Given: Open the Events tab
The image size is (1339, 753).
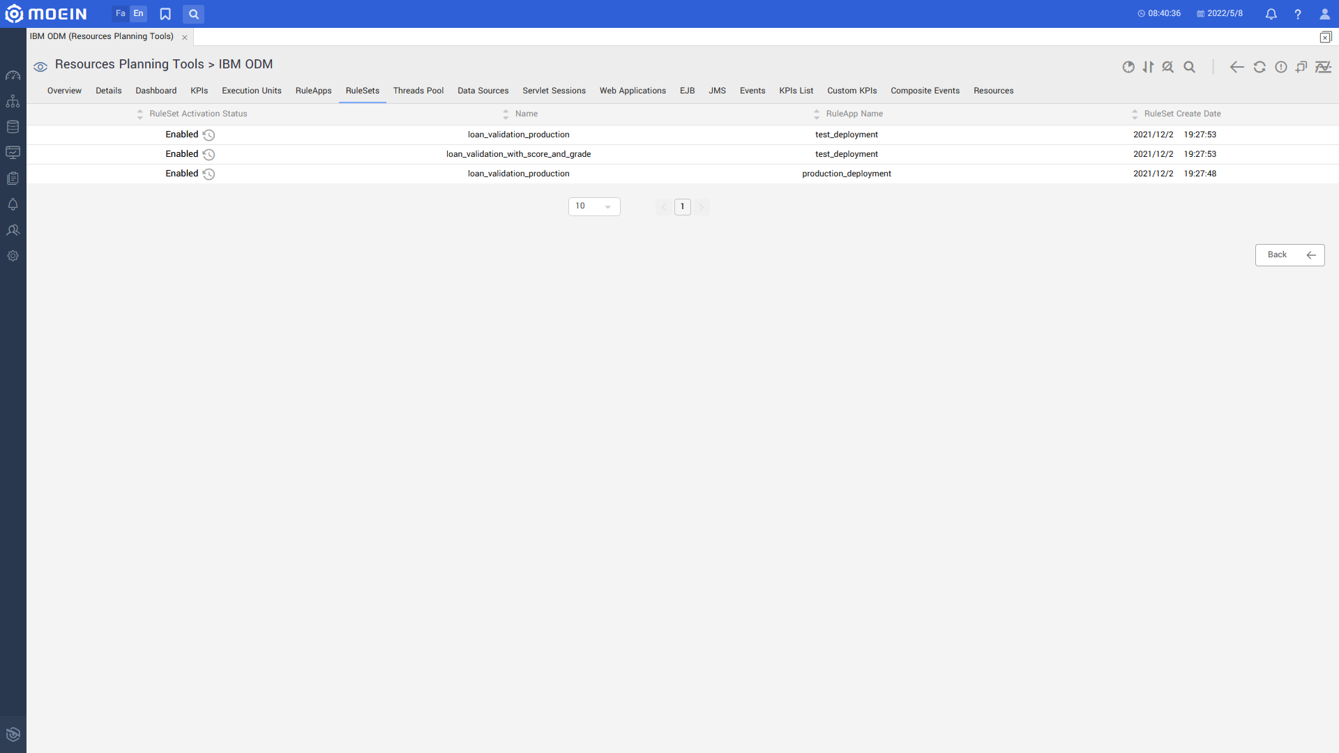Looking at the screenshot, I should point(752,91).
